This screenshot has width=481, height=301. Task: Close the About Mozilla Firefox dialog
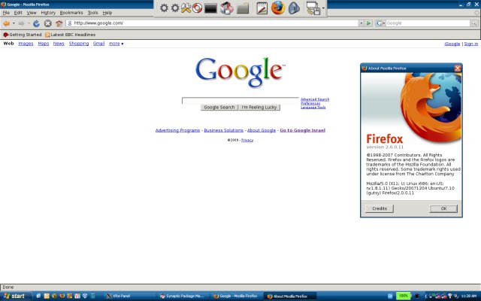click(458, 68)
